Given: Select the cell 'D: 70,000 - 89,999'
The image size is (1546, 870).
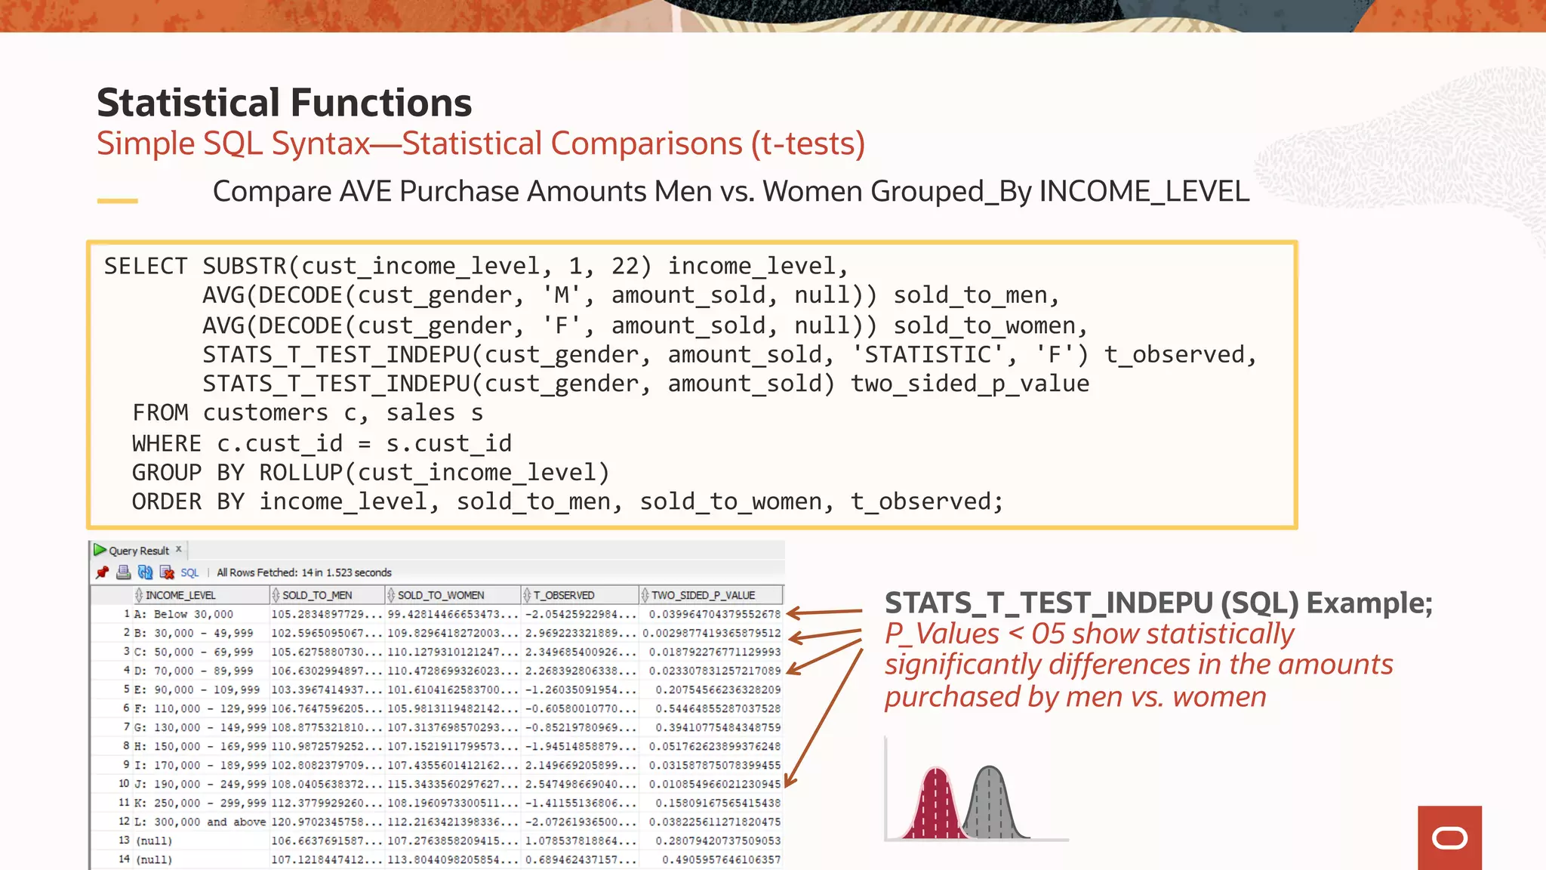Looking at the screenshot, I should tap(201, 671).
